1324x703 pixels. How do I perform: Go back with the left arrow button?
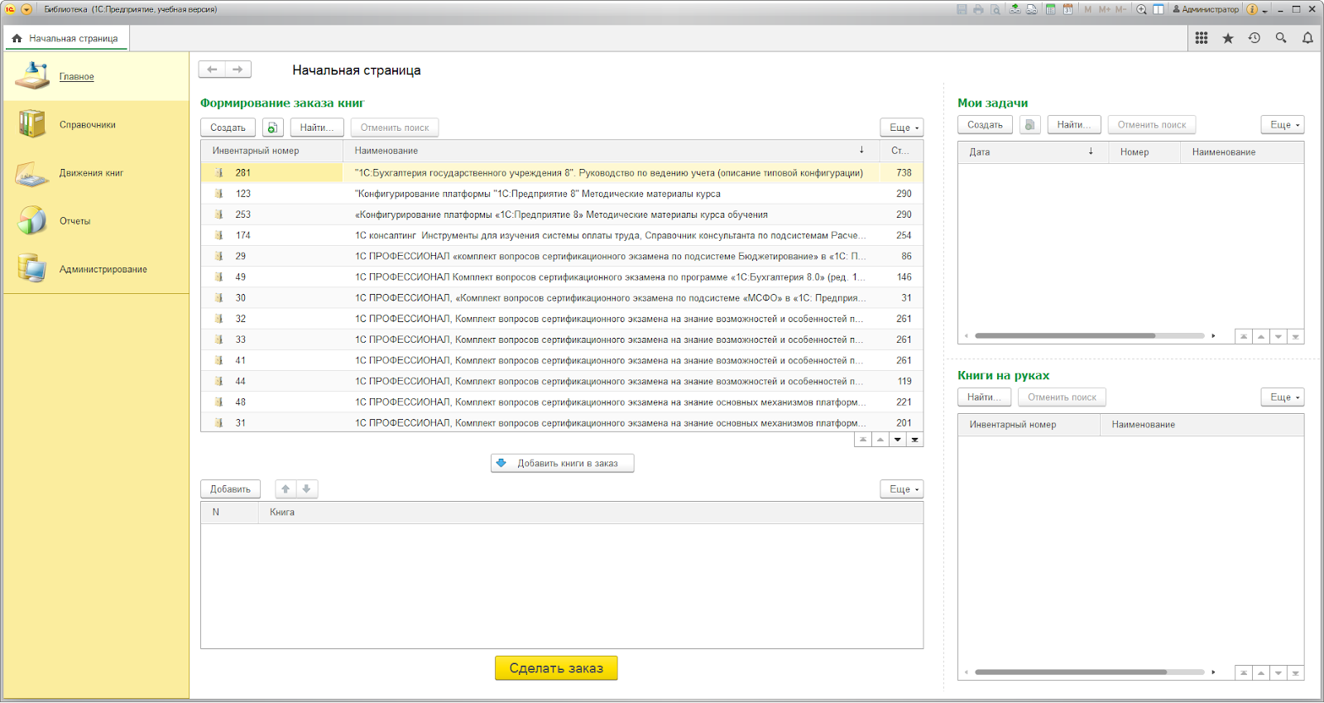coord(212,70)
